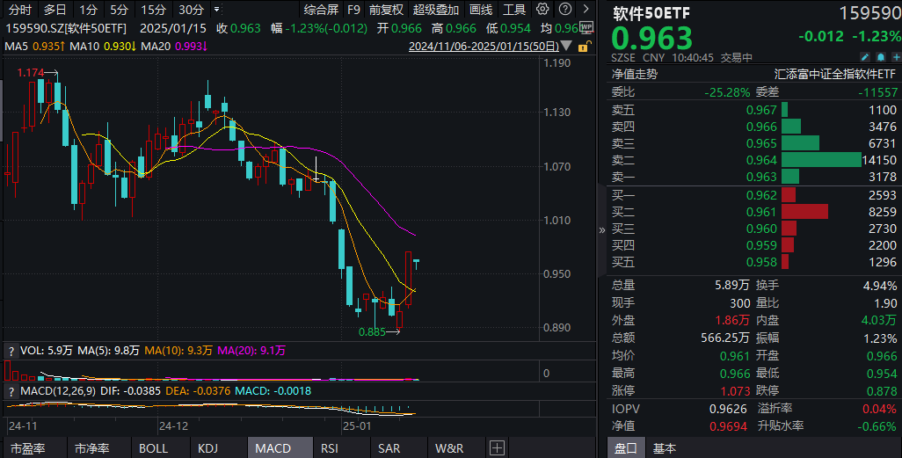Set a price alert bell icon
This screenshot has width=902, height=458.
pos(881,57)
